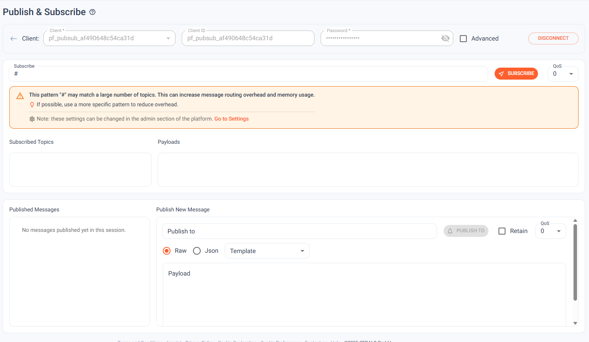This screenshot has height=342, width=589.
Task: Open the subscribe QoS dropdown
Action: (563, 74)
